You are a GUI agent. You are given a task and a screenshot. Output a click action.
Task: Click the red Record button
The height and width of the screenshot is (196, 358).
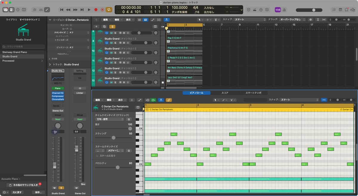[95, 10]
